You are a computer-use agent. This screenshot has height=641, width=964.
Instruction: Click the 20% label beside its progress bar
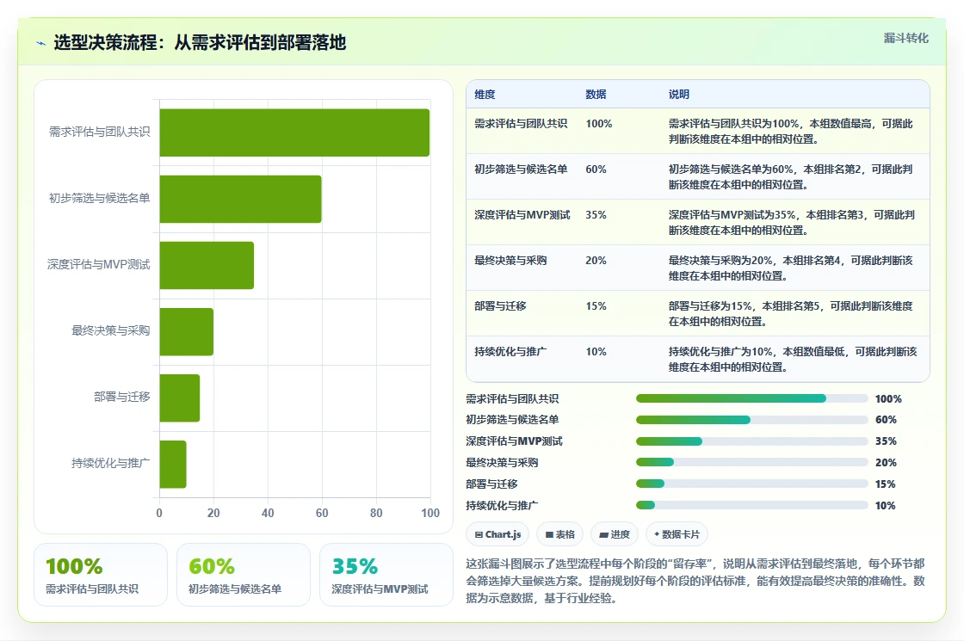click(886, 462)
